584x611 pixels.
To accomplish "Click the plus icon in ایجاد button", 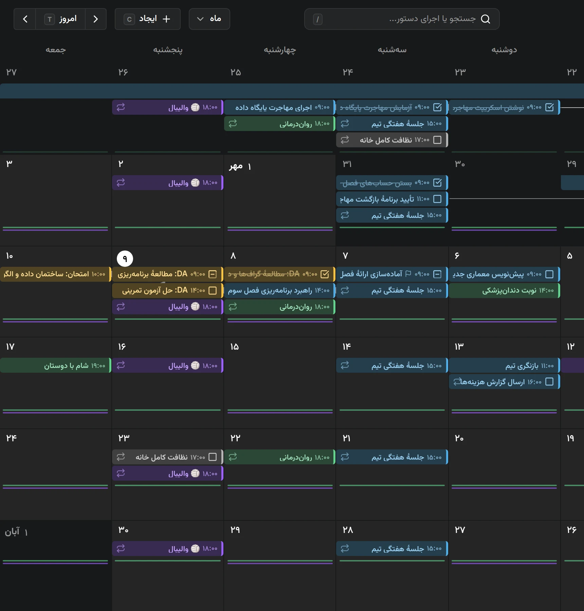I will pyautogui.click(x=166, y=19).
